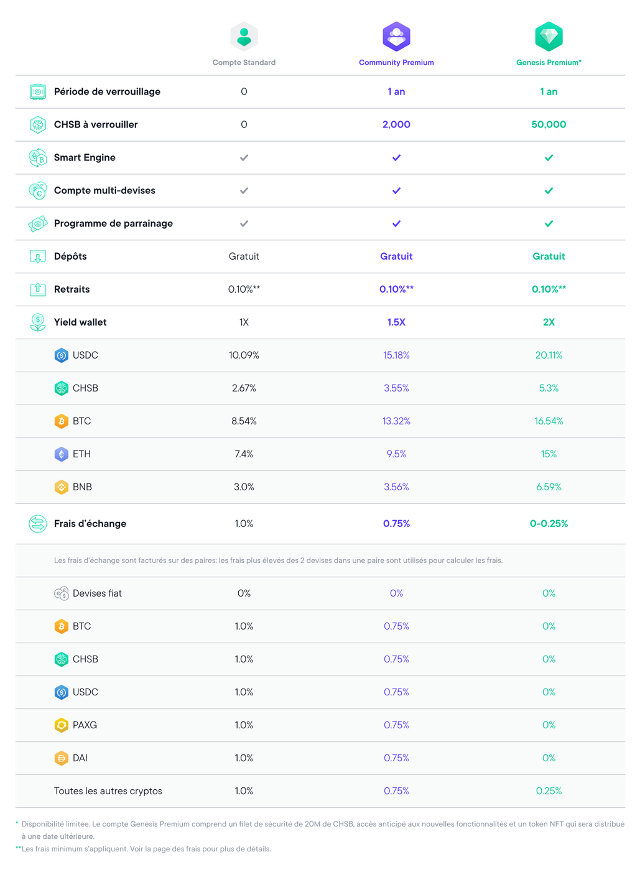Click the Yield wallet flower icon

38,323
